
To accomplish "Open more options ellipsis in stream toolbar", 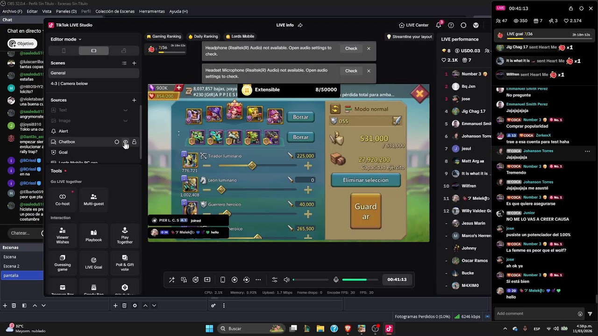I will coord(258,280).
